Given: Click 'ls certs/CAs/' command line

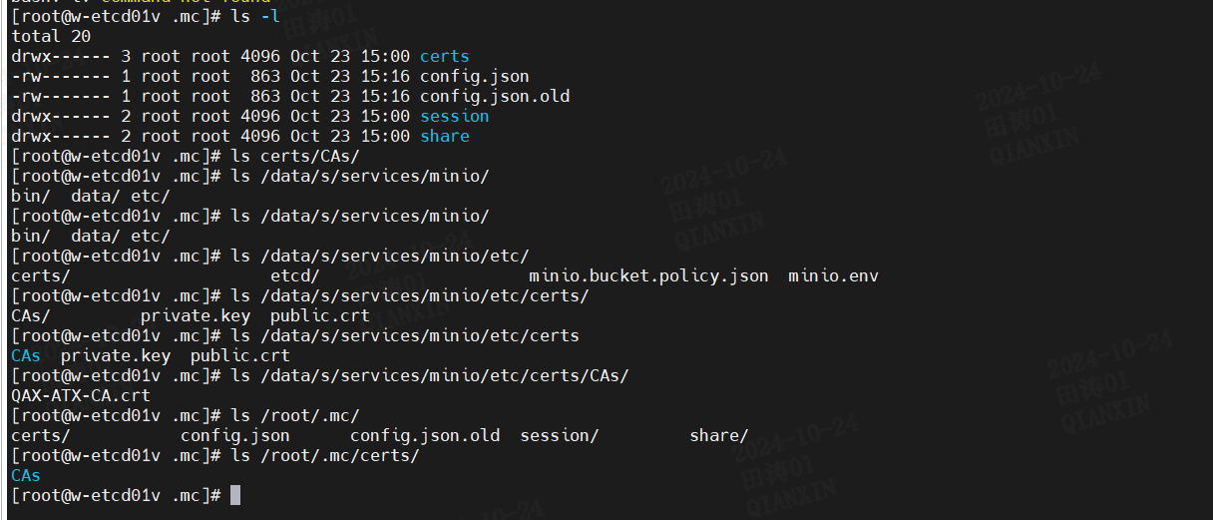Looking at the screenshot, I should point(295,156).
